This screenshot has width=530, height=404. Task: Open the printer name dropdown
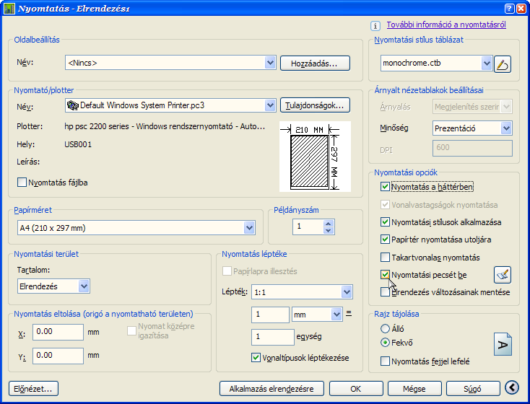click(270, 105)
